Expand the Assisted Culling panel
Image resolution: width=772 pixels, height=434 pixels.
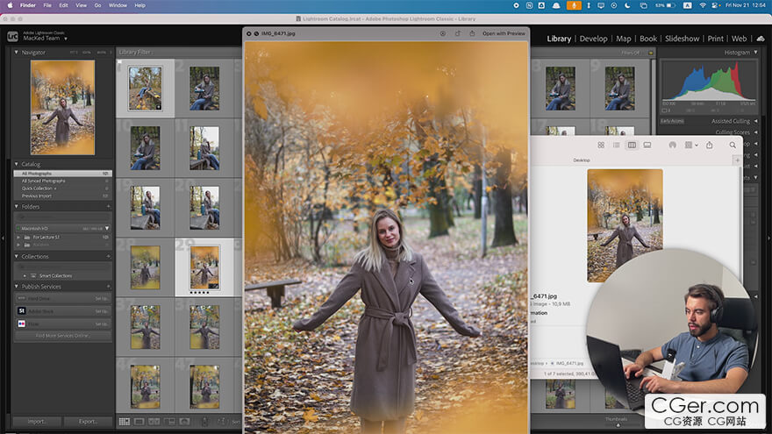pos(754,121)
